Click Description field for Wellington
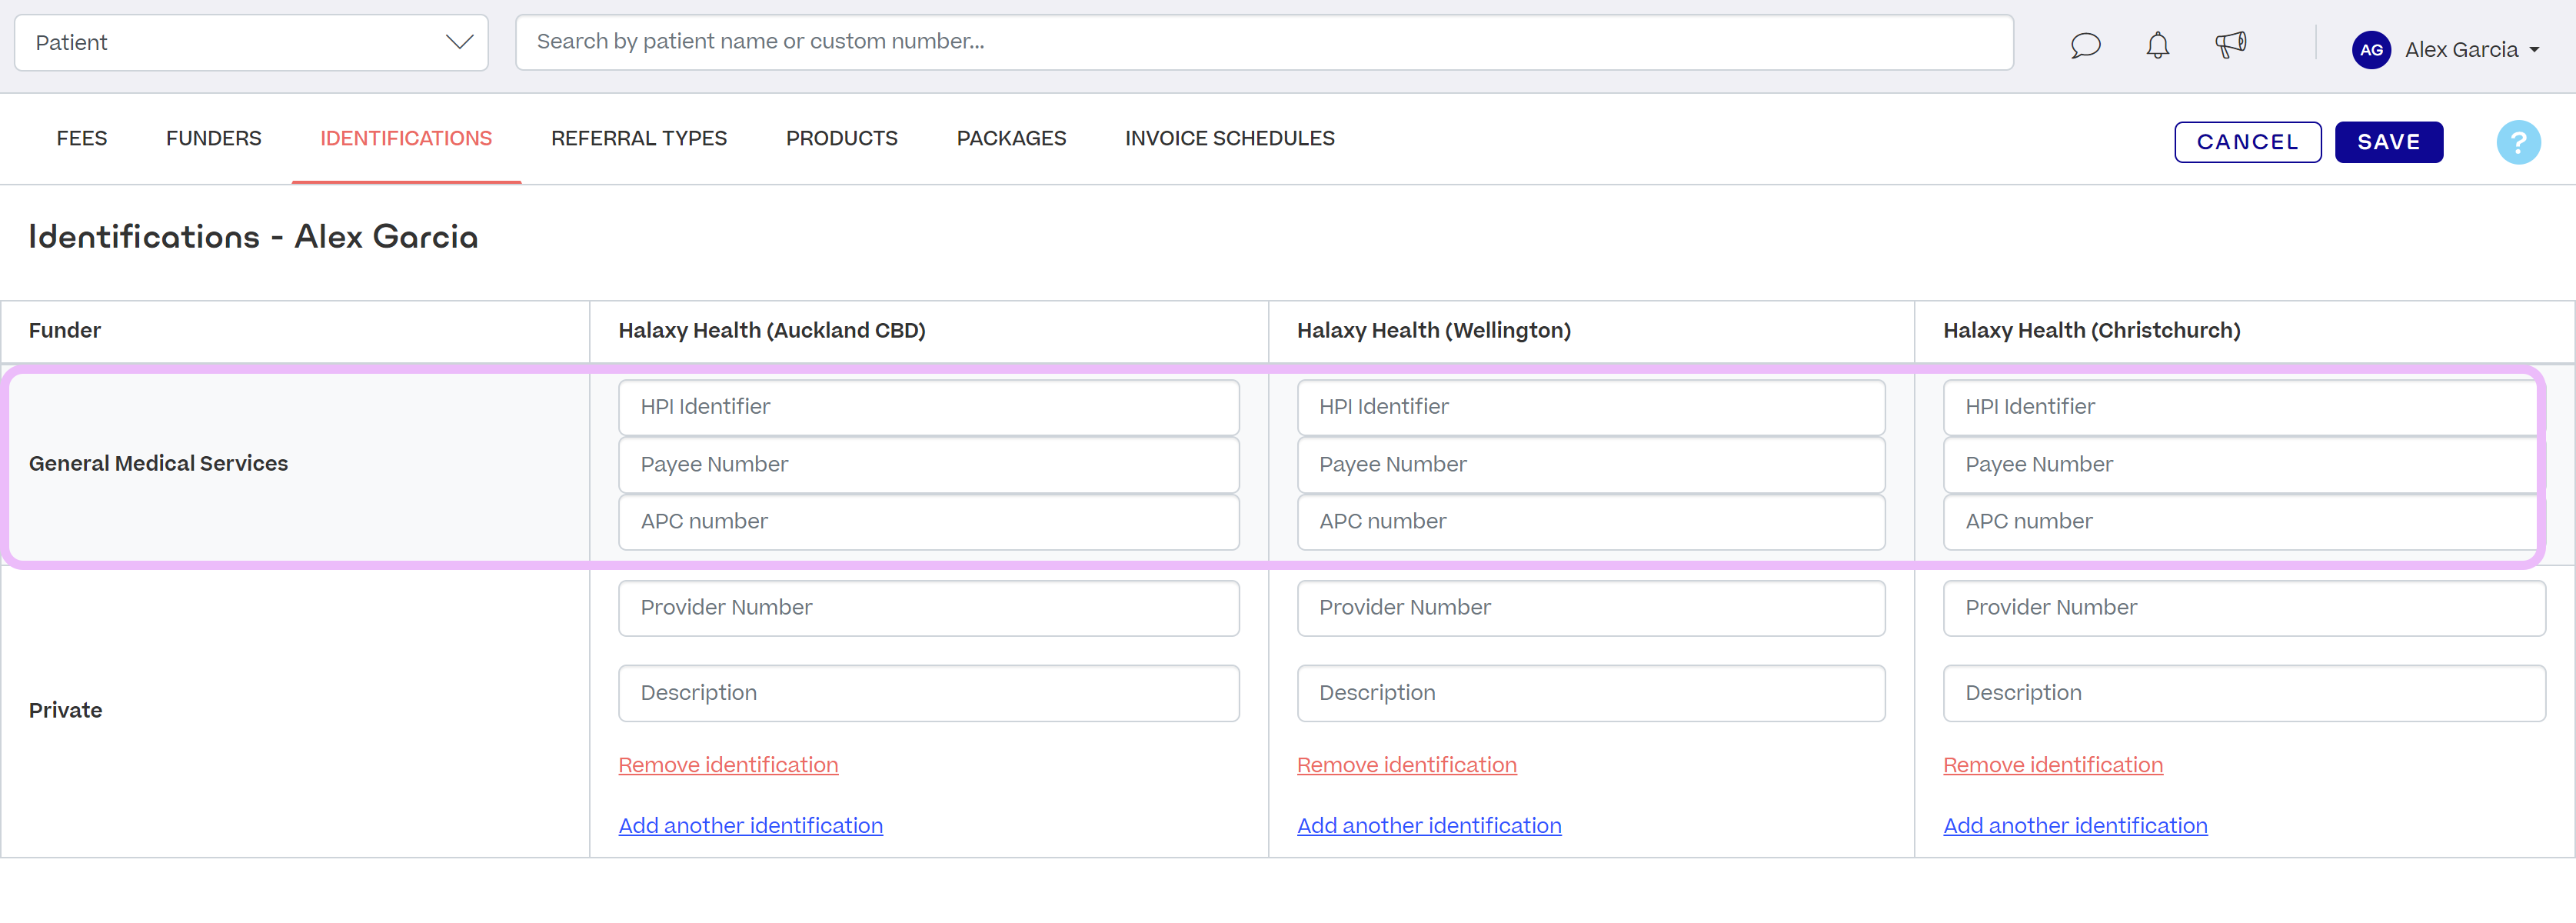The height and width of the screenshot is (923, 2576). 1590,693
